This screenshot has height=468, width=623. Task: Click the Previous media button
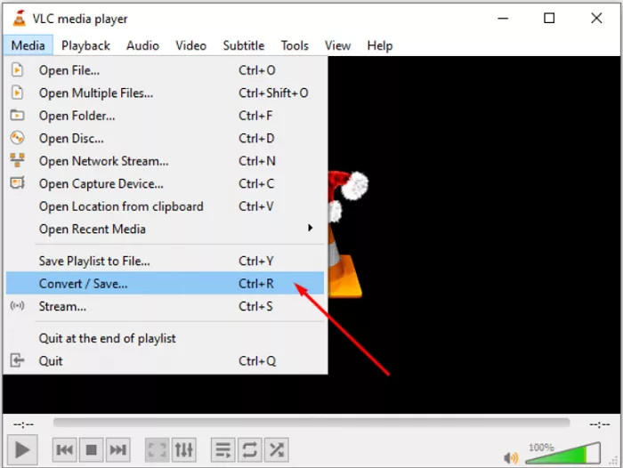[x=64, y=449]
